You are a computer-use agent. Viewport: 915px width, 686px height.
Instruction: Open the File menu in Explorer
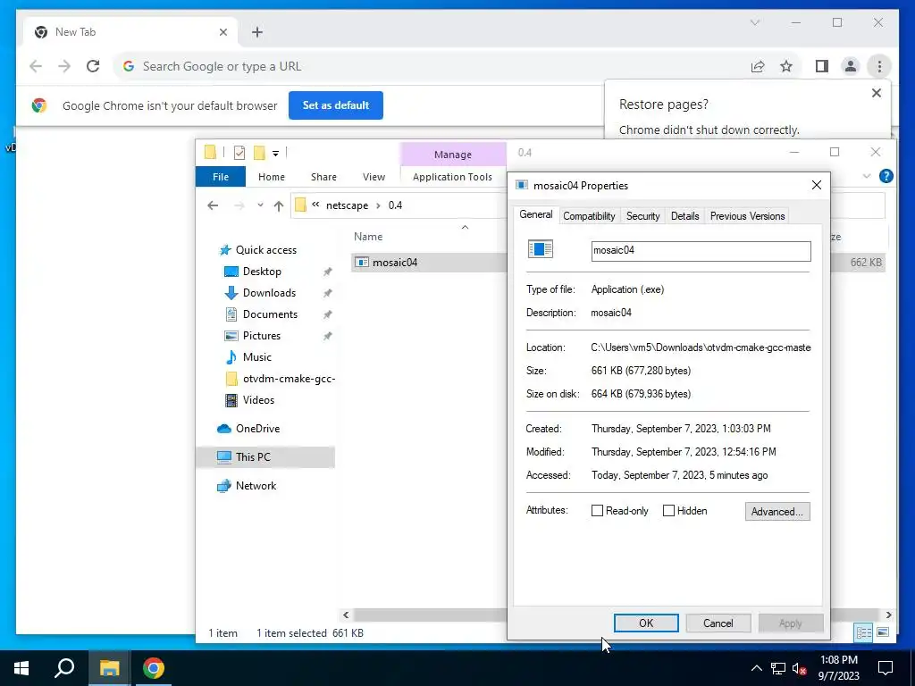click(x=221, y=177)
